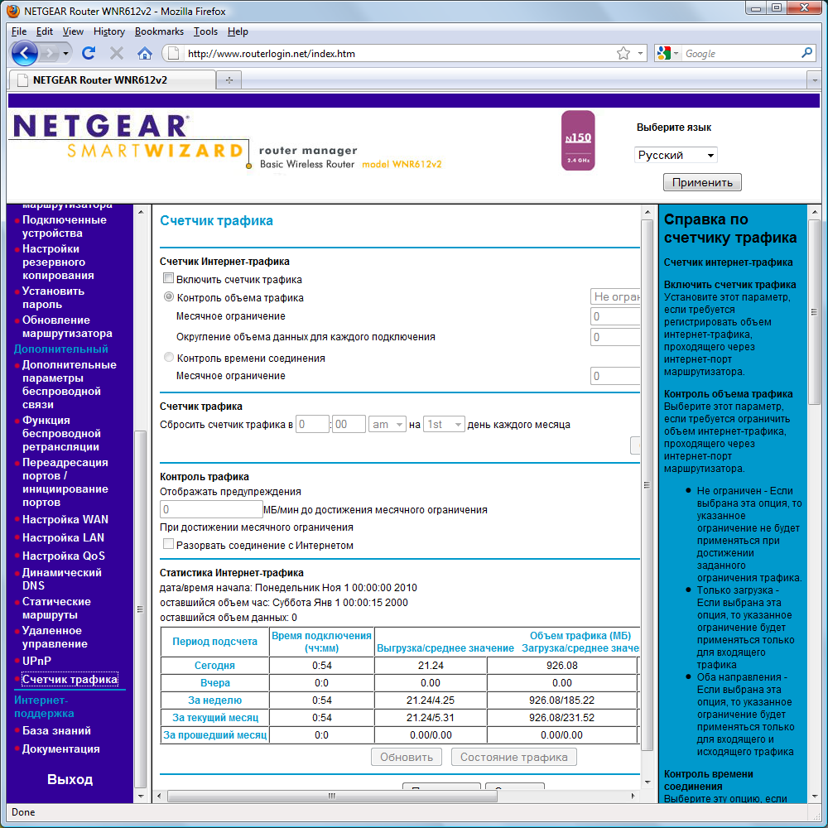828x828 pixels.
Task: Click the search magnifier icon
Action: click(x=806, y=53)
